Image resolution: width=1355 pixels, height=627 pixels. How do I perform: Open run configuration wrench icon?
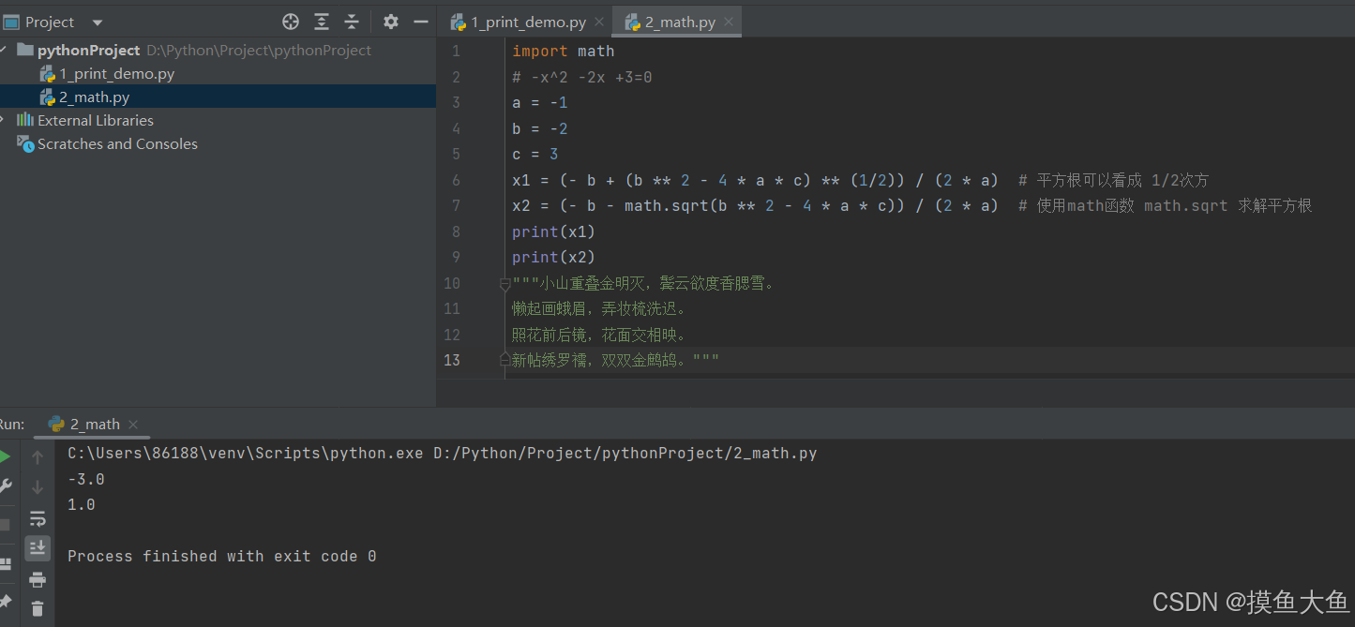5,486
